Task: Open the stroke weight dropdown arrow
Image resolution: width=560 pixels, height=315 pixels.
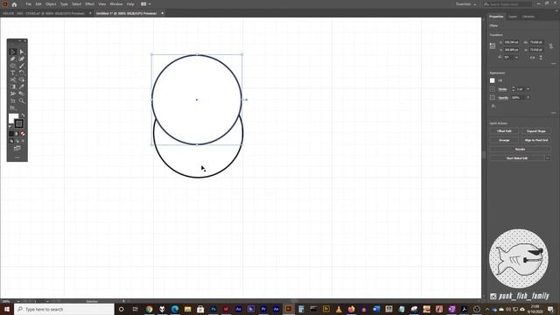Action: pos(528,89)
